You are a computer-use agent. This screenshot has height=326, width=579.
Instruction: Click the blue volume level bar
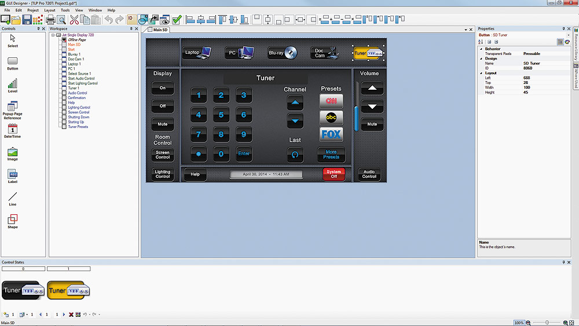(356, 119)
